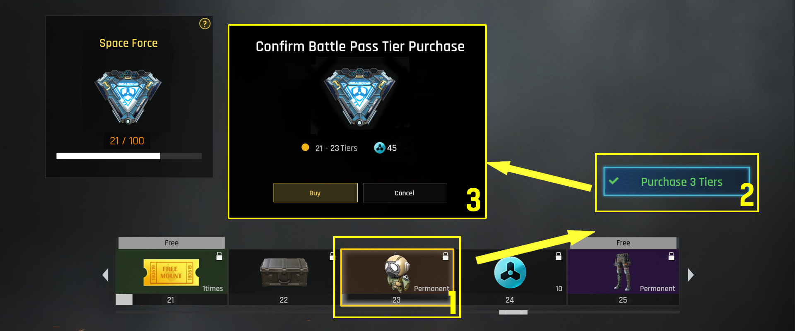
Task: Select the Free Mount ticket reward
Action: [171, 272]
